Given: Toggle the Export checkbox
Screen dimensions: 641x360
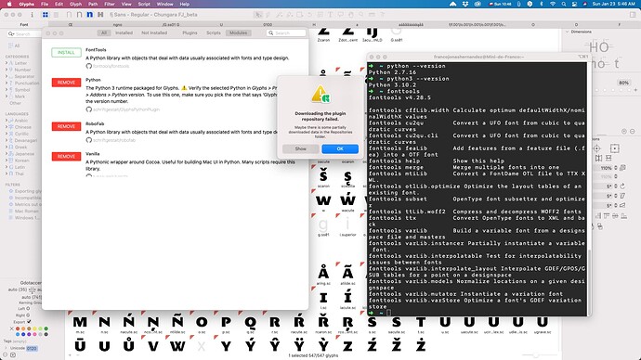Looking at the screenshot, I should coord(29,322).
